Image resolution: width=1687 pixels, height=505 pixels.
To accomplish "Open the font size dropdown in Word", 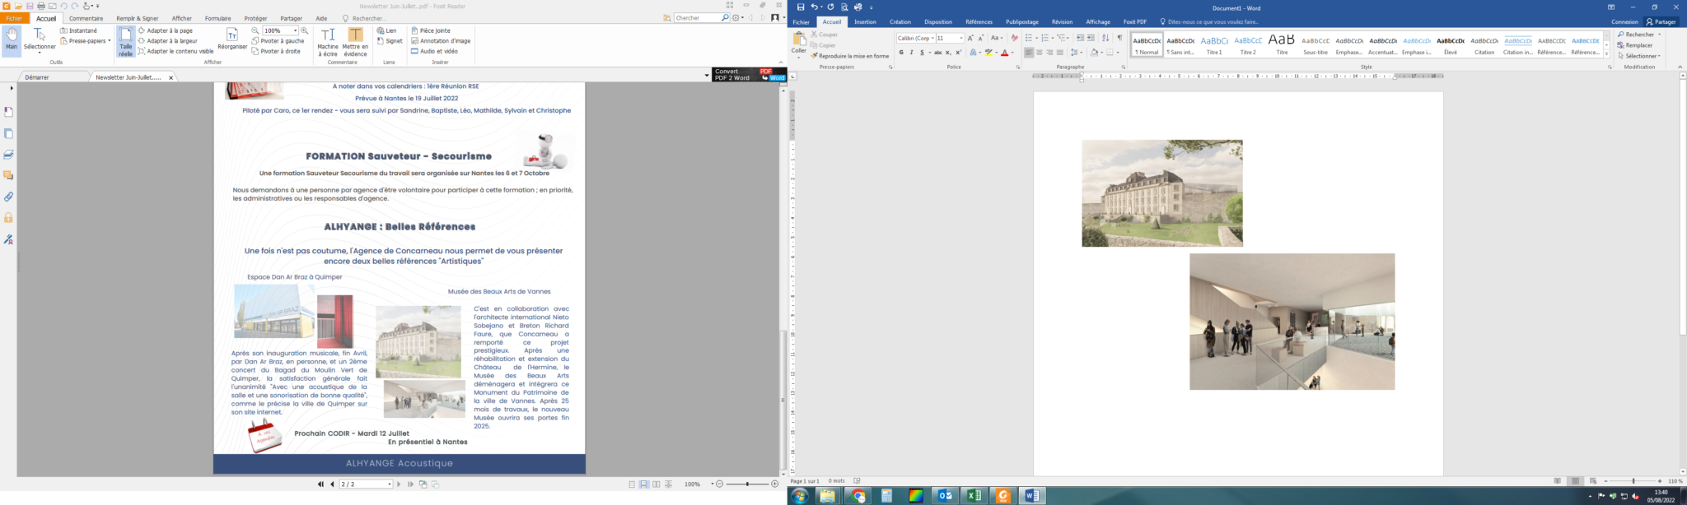I will (961, 38).
